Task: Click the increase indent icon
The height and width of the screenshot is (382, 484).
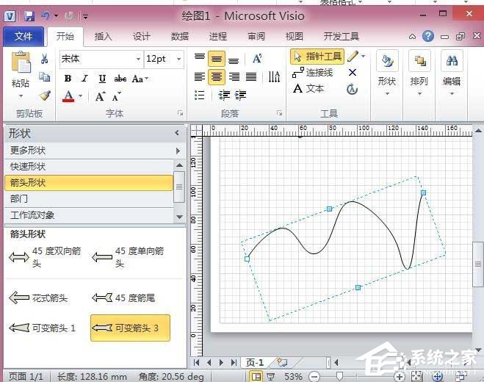Action: pos(240,95)
